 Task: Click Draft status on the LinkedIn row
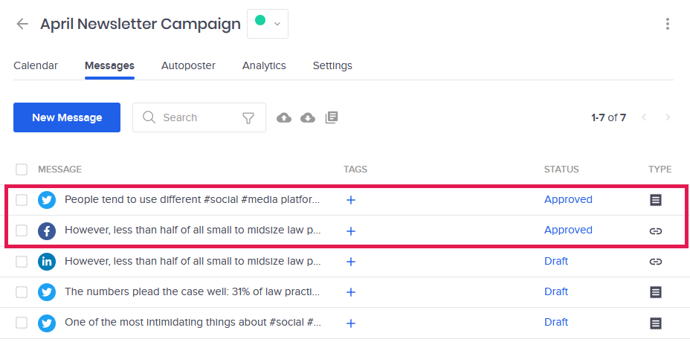pyautogui.click(x=556, y=261)
